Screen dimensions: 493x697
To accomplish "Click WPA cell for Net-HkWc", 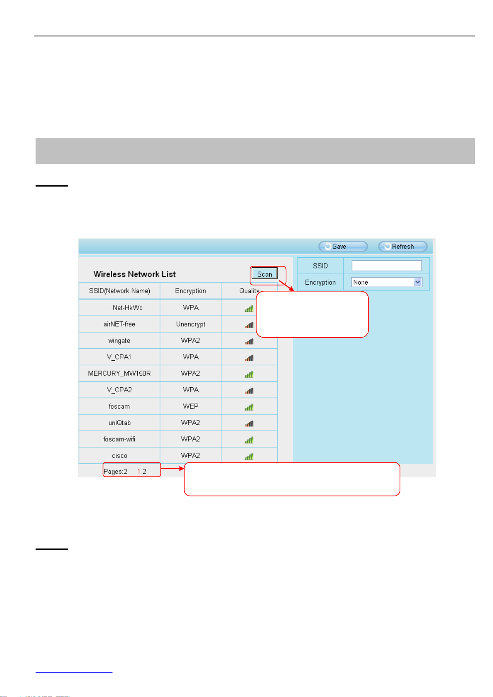I will [x=191, y=308].
